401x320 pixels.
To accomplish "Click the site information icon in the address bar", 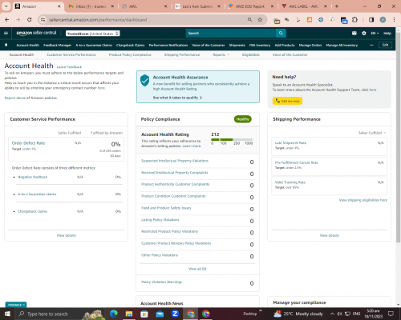I will point(43,20).
